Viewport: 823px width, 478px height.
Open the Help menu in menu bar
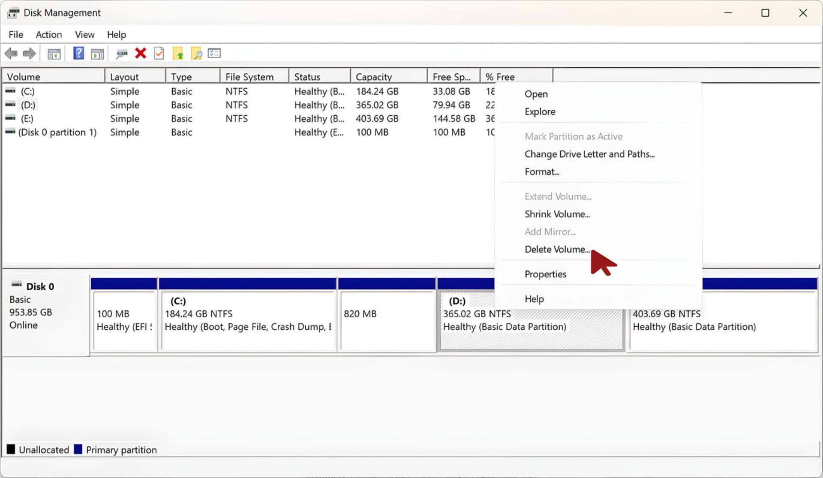coord(117,35)
